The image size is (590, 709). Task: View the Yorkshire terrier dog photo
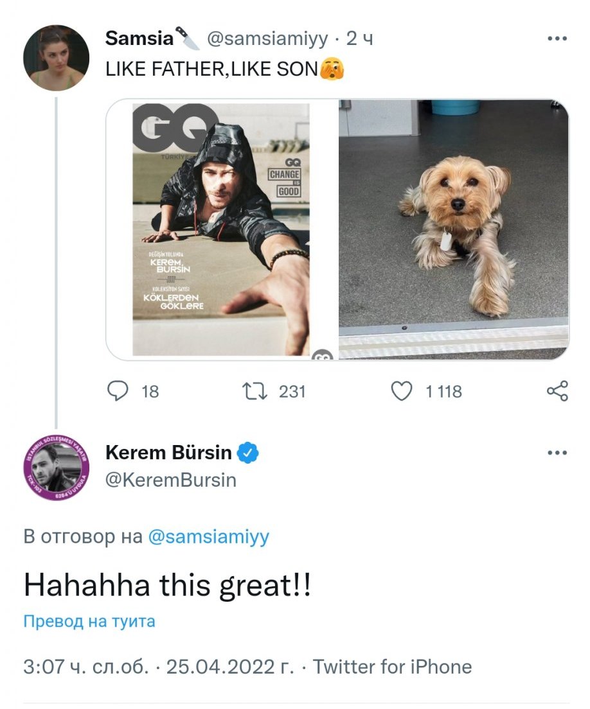[454, 229]
